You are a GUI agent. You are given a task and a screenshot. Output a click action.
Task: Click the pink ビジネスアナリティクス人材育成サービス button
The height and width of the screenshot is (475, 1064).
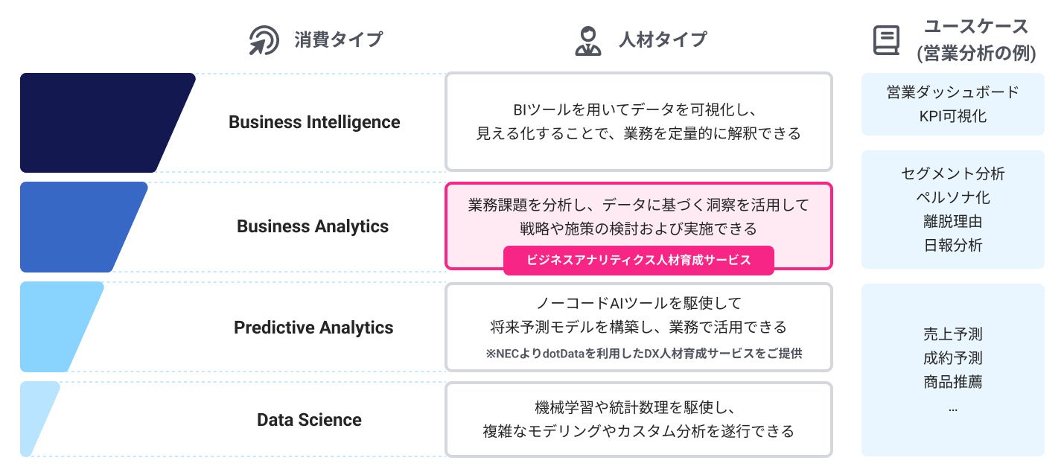coord(638,261)
